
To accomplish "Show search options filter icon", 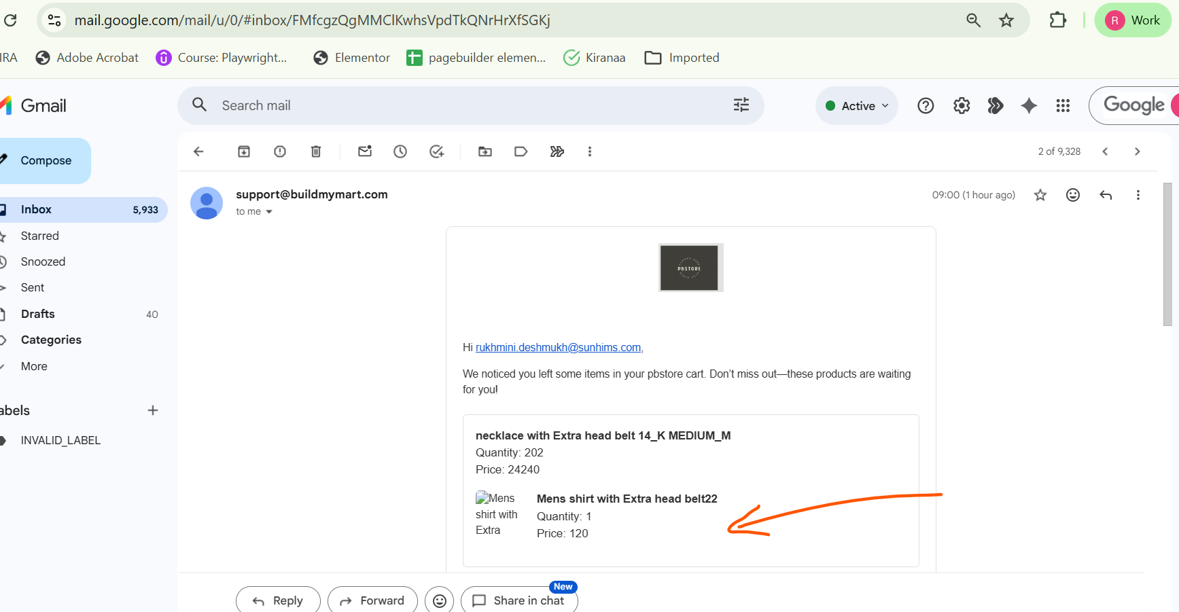I will coord(741,105).
